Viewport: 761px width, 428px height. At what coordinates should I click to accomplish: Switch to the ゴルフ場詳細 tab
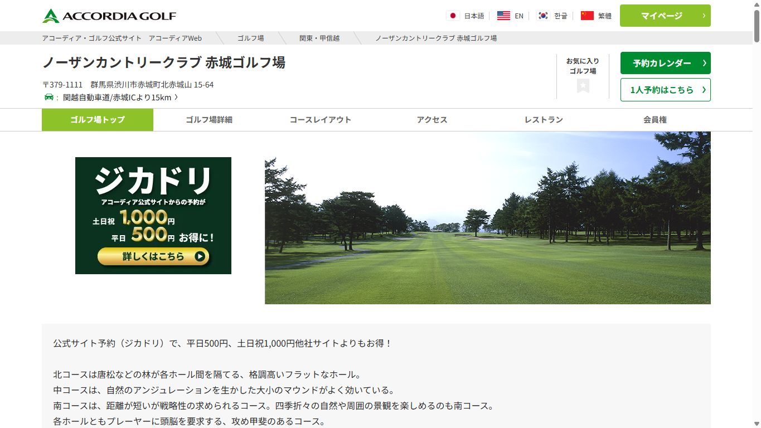pos(209,120)
